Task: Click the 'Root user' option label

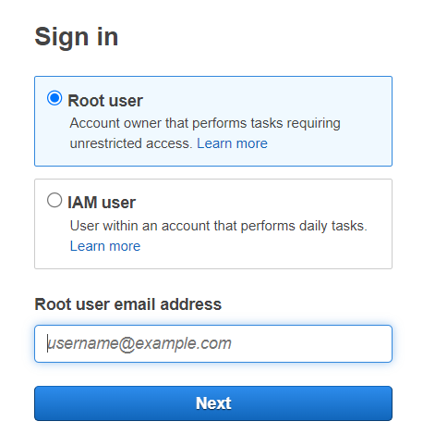Action: point(105,101)
